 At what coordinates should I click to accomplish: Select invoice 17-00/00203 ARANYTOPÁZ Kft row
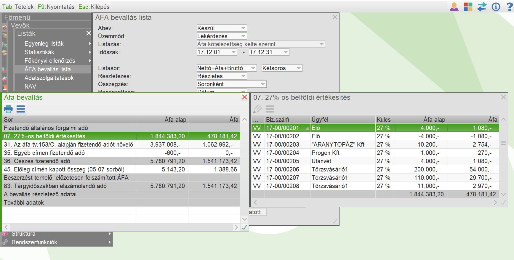[x=338, y=145]
